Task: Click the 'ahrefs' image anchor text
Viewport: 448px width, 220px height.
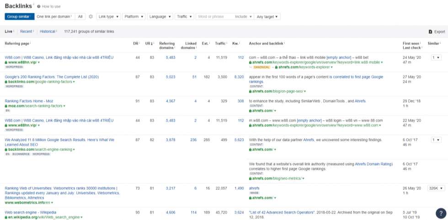Action: (x=254, y=188)
